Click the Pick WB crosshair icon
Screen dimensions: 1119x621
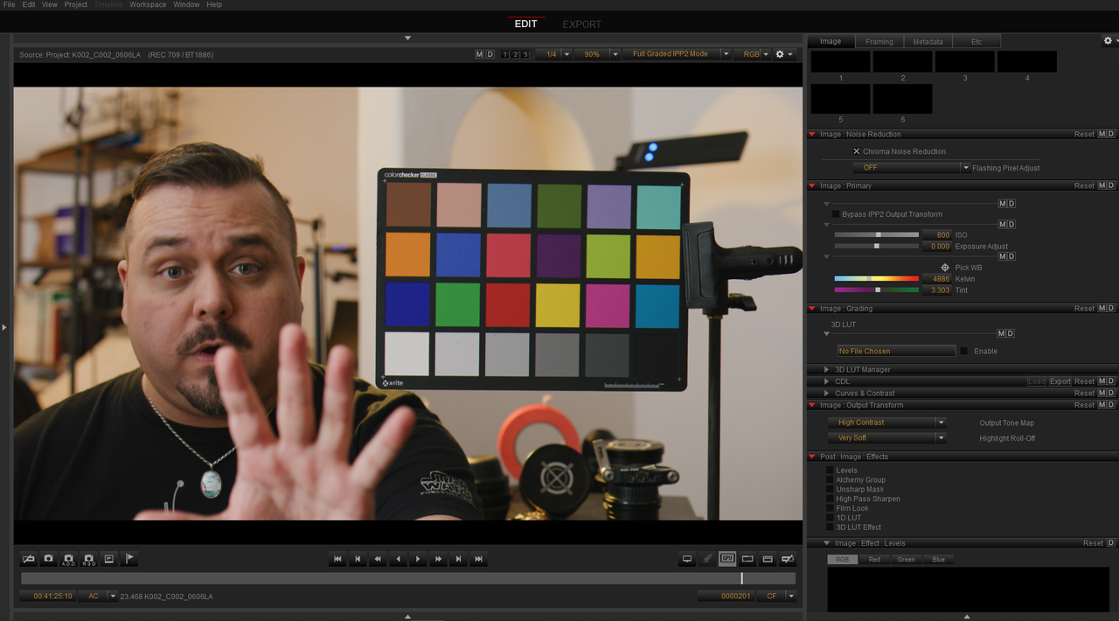tap(944, 268)
